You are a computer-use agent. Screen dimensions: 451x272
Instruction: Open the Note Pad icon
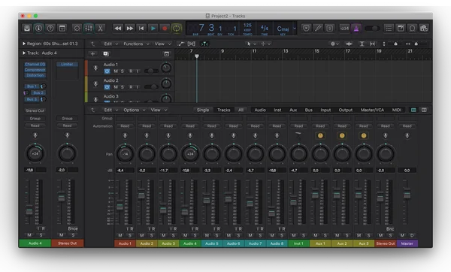[401, 29]
